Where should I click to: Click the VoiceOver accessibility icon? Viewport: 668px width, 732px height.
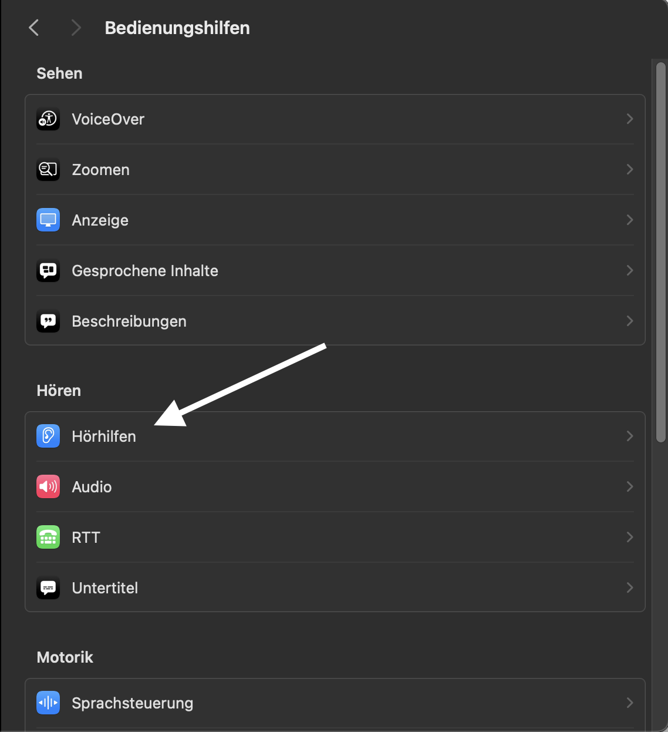point(48,119)
